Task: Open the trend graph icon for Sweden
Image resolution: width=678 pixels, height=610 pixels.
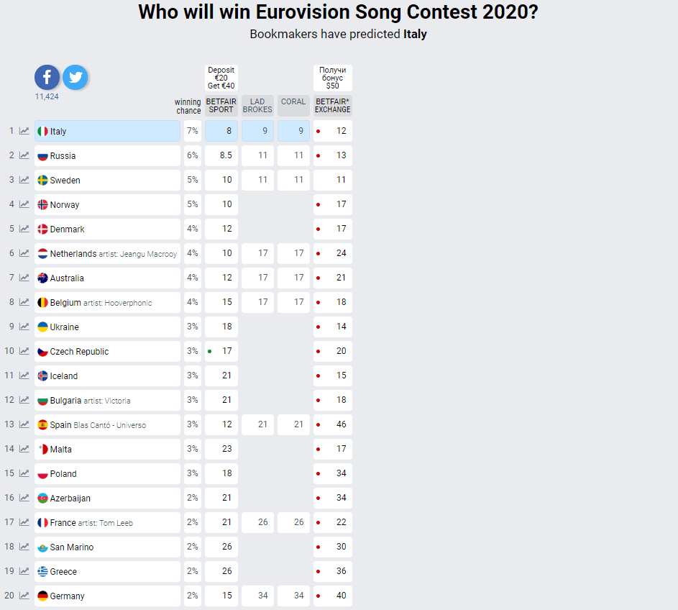Action: point(24,180)
